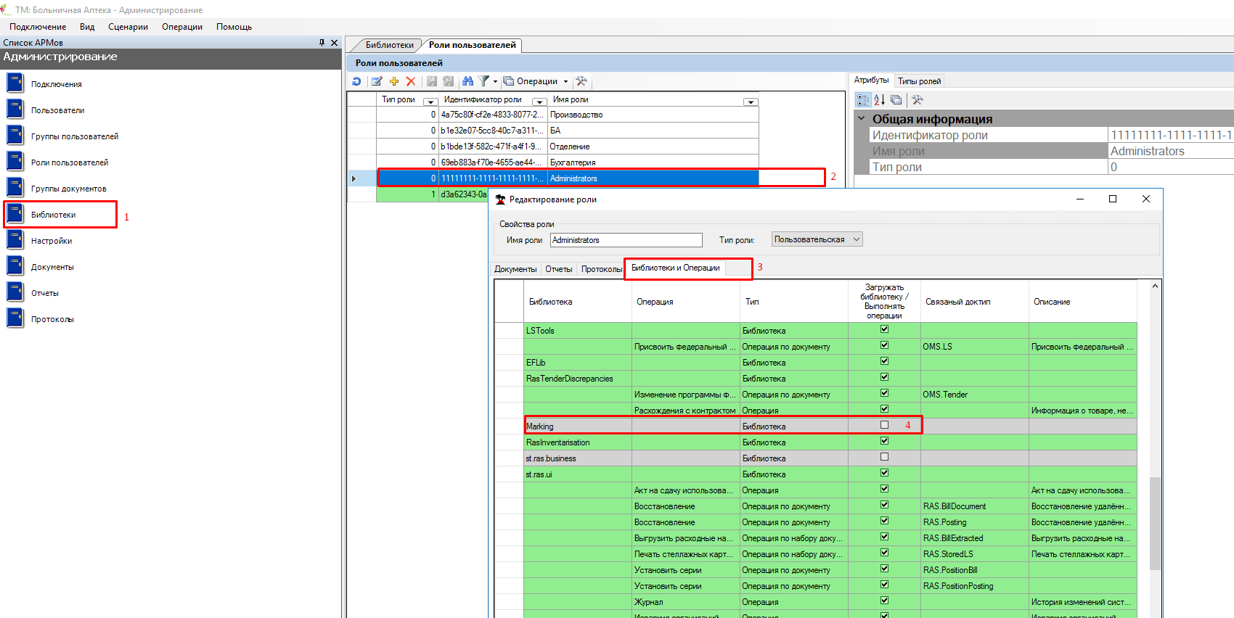Viewport: 1234px width, 618px height.
Task: Click the edit record pencil icon
Action: [x=377, y=81]
